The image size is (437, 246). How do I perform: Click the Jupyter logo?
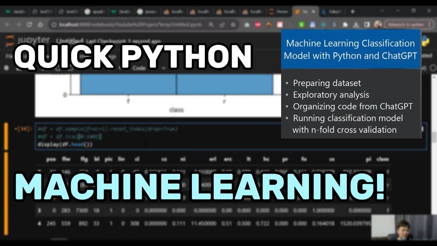(28, 41)
